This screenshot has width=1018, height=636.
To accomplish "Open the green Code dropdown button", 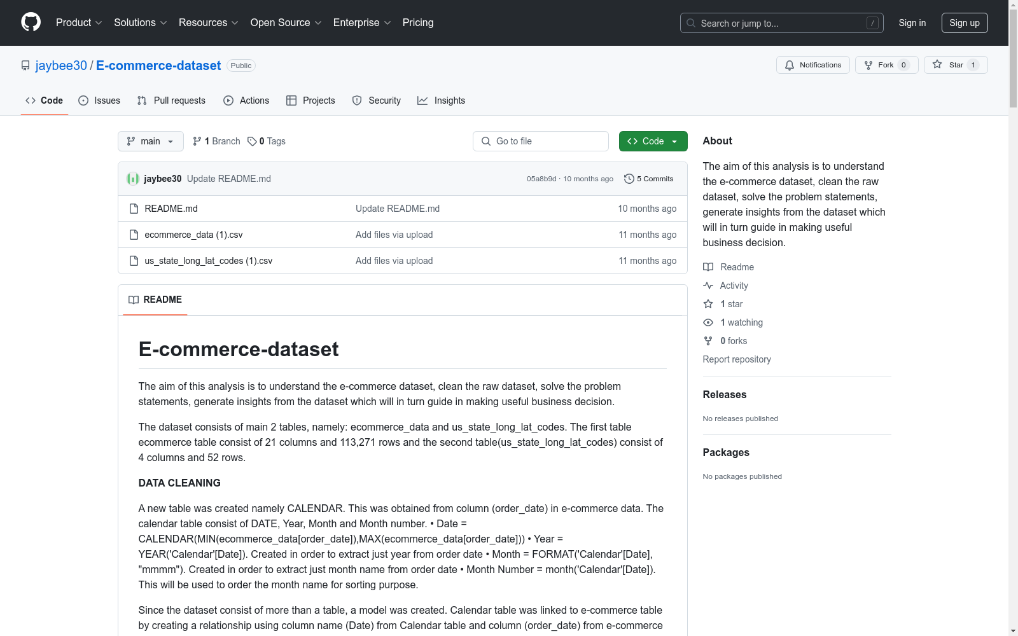I will coord(653,141).
